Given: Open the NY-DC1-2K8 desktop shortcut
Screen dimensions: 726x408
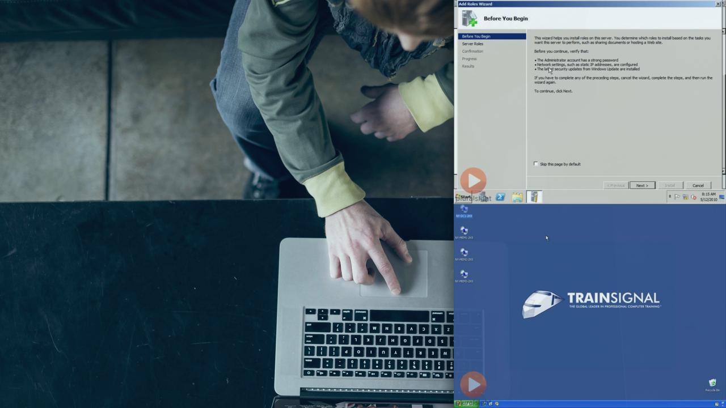Looking at the screenshot, I should tap(464, 210).
